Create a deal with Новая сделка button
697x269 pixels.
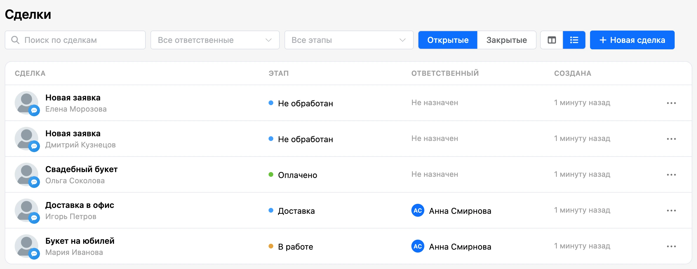tap(632, 40)
